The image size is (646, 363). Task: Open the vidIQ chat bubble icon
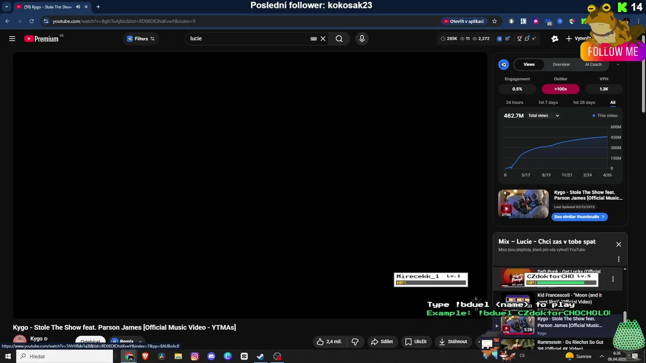pos(527,39)
